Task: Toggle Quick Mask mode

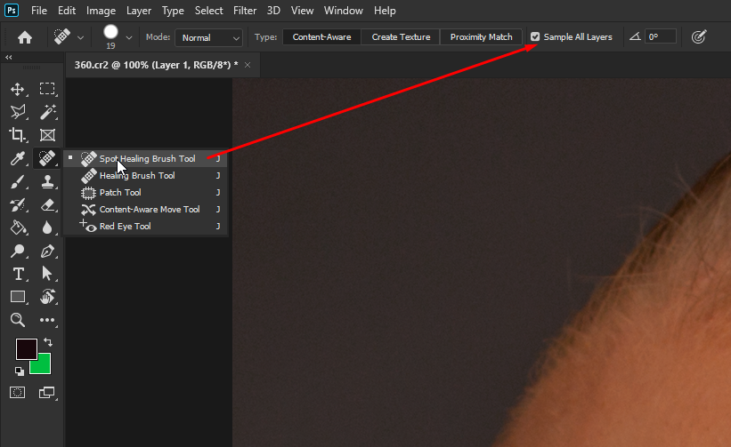Action: coord(18,393)
